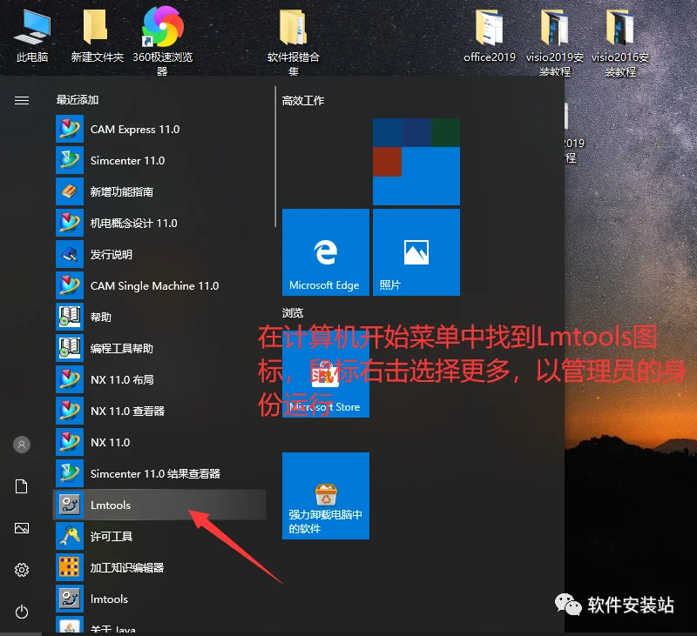Open 360极速浏览器 desktop shortcut
697x636 pixels.
[163, 40]
